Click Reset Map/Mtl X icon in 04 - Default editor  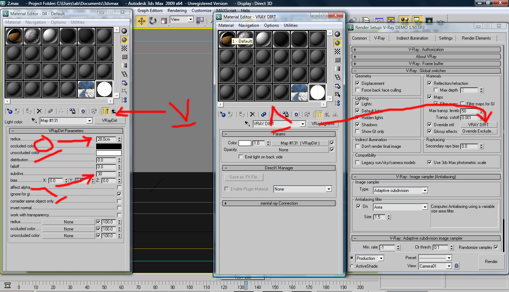coord(39,111)
